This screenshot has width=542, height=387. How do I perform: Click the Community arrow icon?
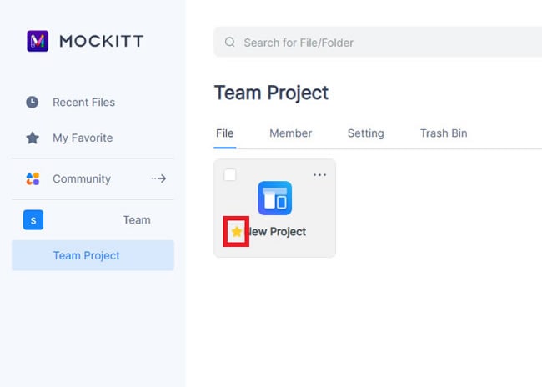pos(159,178)
